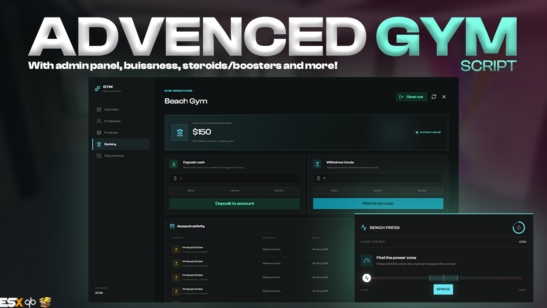Click the Withdraw cash button
The height and width of the screenshot is (308, 547).
click(x=378, y=204)
